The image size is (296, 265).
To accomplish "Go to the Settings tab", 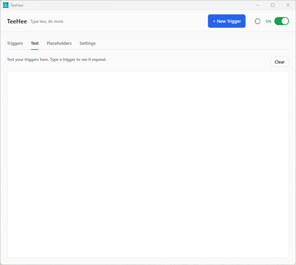I will pyautogui.click(x=88, y=43).
